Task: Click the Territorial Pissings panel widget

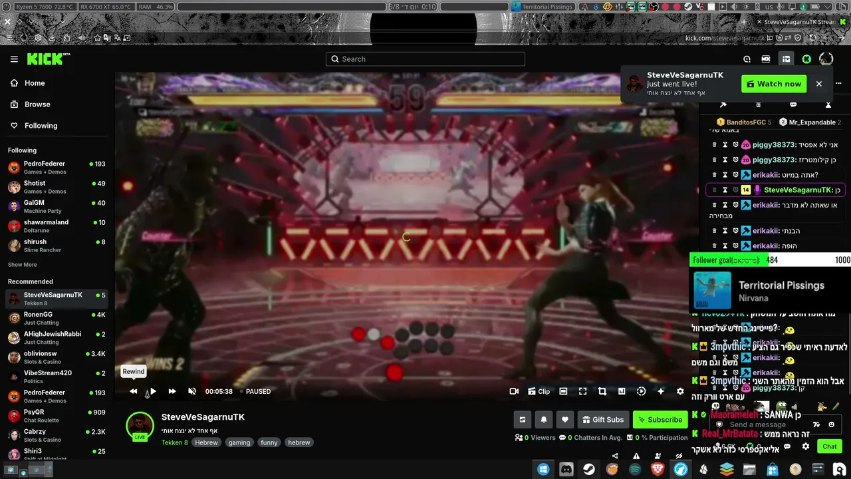Action: tap(543, 7)
